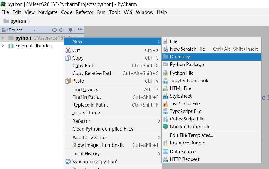
Task: Open the Add to Favorites submenu arrow
Action: (x=159, y=138)
